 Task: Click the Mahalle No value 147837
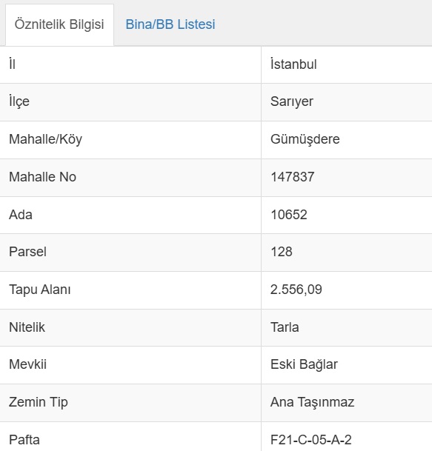[293, 176]
